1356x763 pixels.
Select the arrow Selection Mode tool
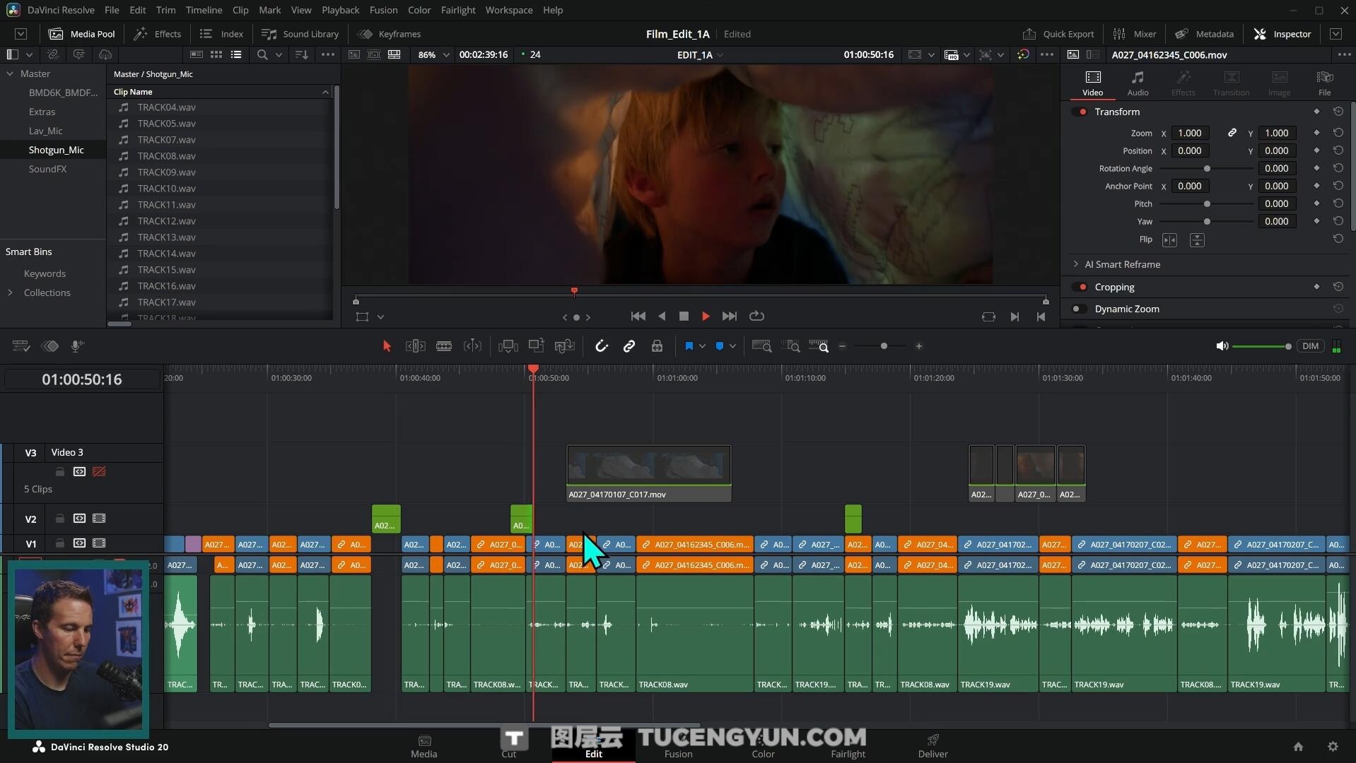pyautogui.click(x=387, y=346)
